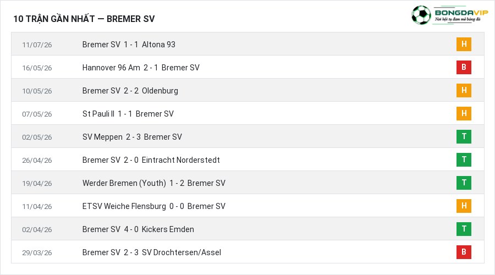Open the SV Meppen 2 - 3 Bremer SV match
Screen dimensions: 495x275
tap(132, 137)
